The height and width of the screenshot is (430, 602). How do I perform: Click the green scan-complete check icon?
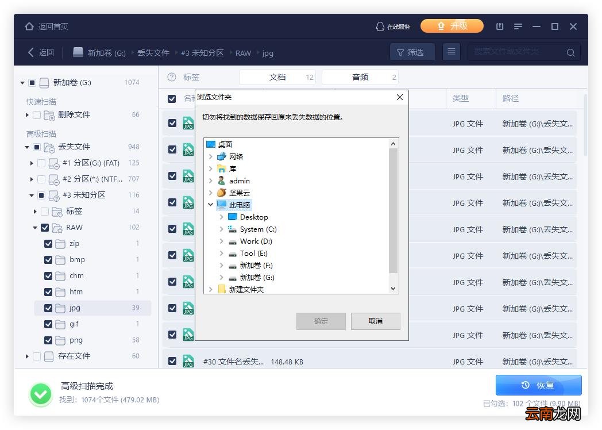click(41, 394)
